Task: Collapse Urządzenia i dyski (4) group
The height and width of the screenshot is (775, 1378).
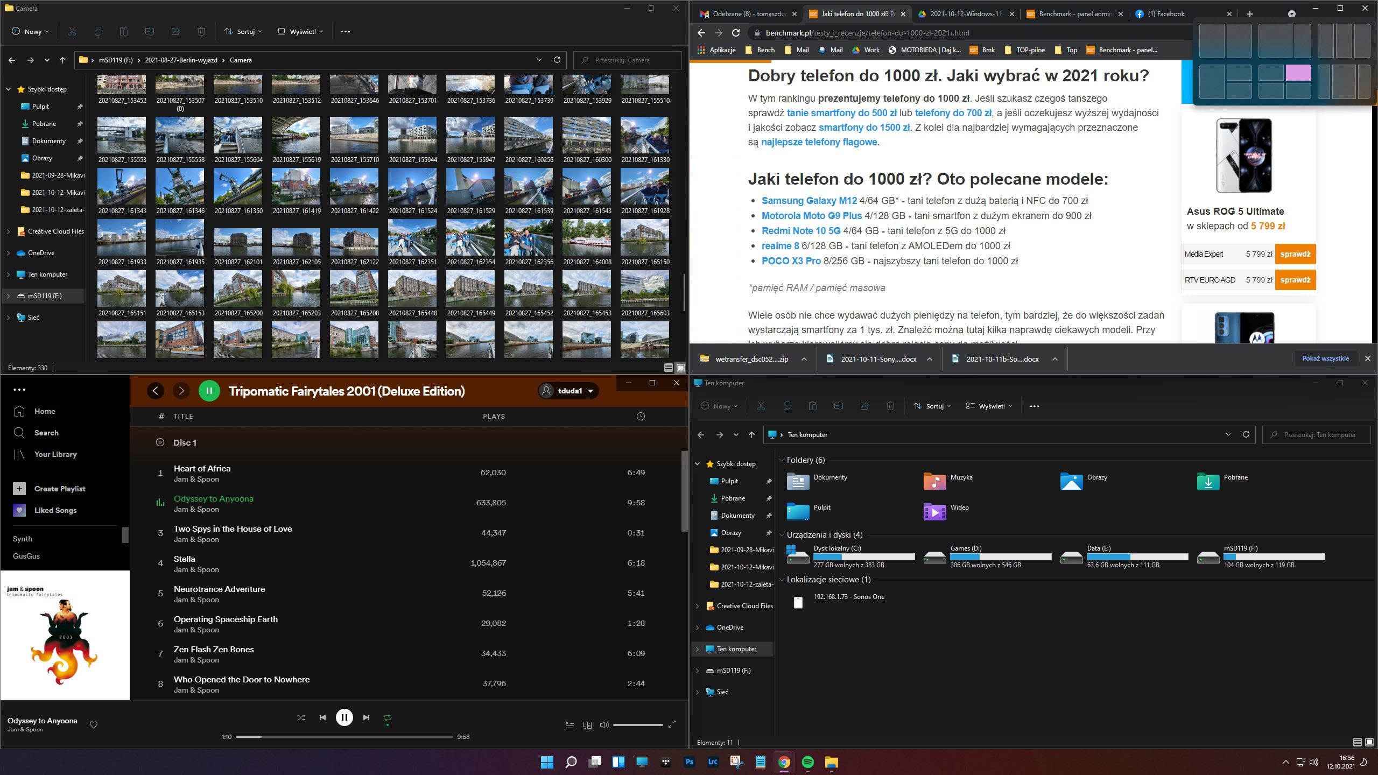Action: pyautogui.click(x=782, y=535)
